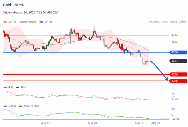Click the 9MA legend label

tap(23, 88)
